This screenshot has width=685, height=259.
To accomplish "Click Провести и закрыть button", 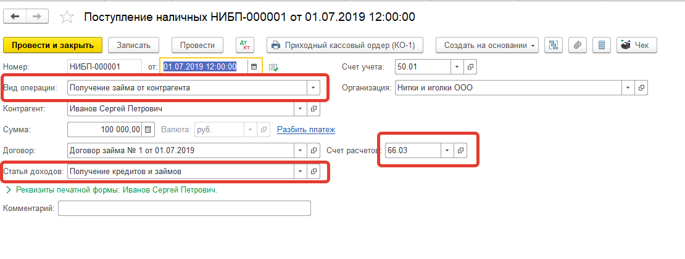I will pos(53,45).
